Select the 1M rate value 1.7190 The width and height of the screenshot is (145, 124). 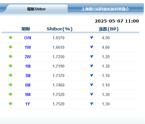tap(59, 66)
